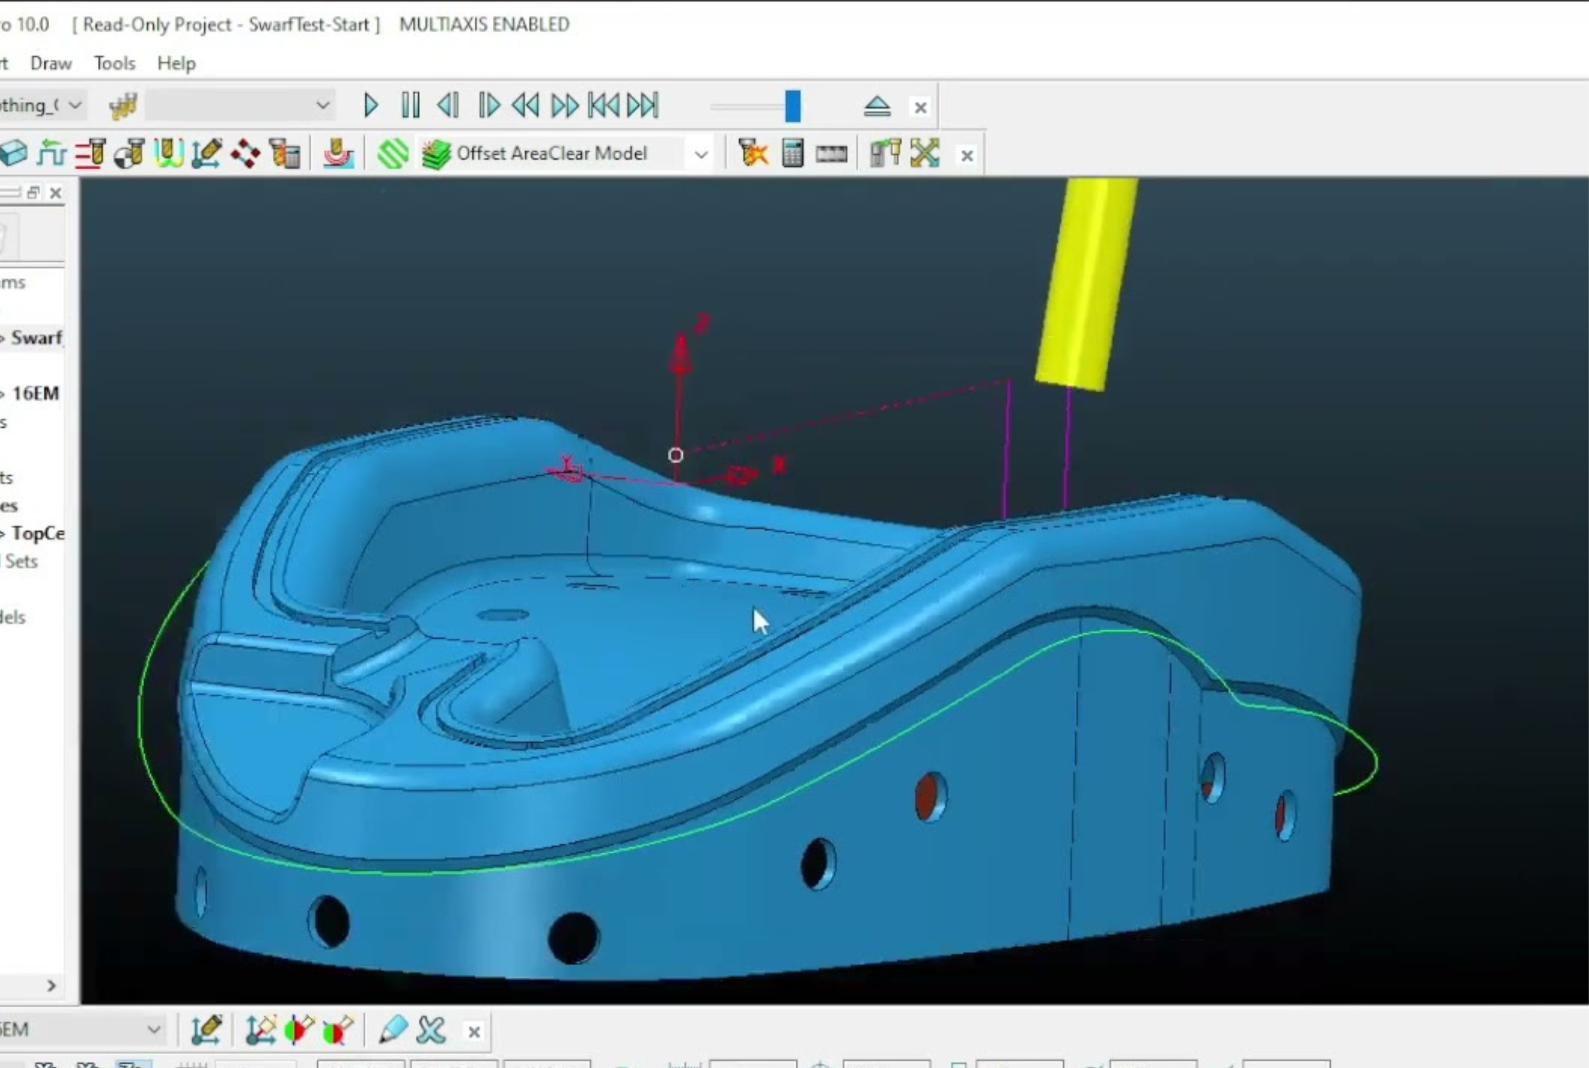The image size is (1589, 1068).
Task: Open the Help menu
Action: tap(176, 64)
